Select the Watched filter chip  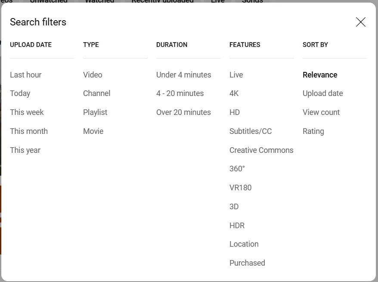(99, 2)
